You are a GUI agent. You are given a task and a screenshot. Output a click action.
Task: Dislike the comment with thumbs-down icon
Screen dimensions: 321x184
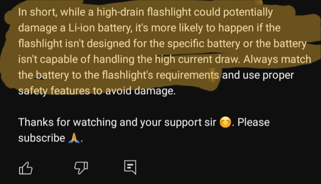(x=81, y=168)
